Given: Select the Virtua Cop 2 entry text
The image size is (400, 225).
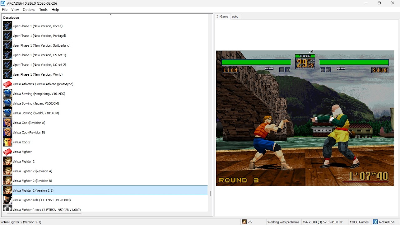Looking at the screenshot, I should tap(22, 142).
